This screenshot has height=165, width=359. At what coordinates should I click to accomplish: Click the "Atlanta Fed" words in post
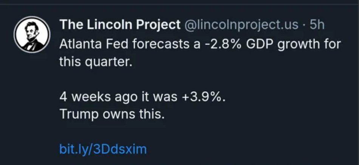94,44
